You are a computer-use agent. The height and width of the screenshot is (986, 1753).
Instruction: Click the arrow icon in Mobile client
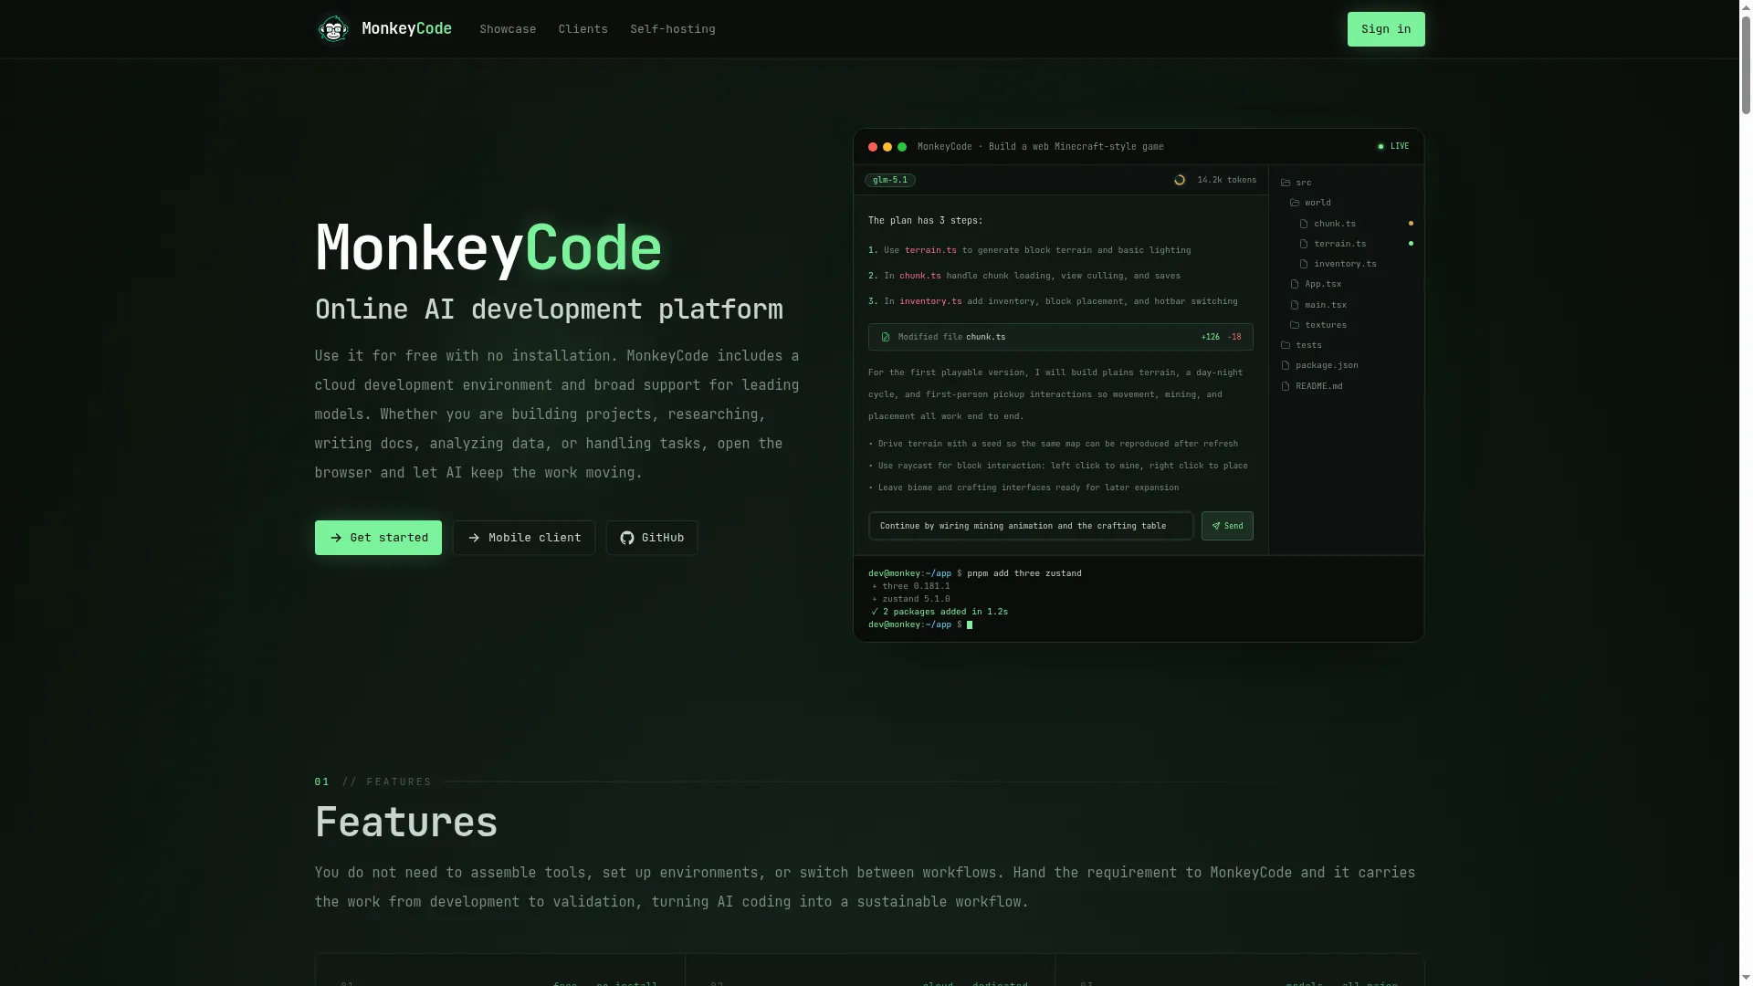click(x=474, y=538)
